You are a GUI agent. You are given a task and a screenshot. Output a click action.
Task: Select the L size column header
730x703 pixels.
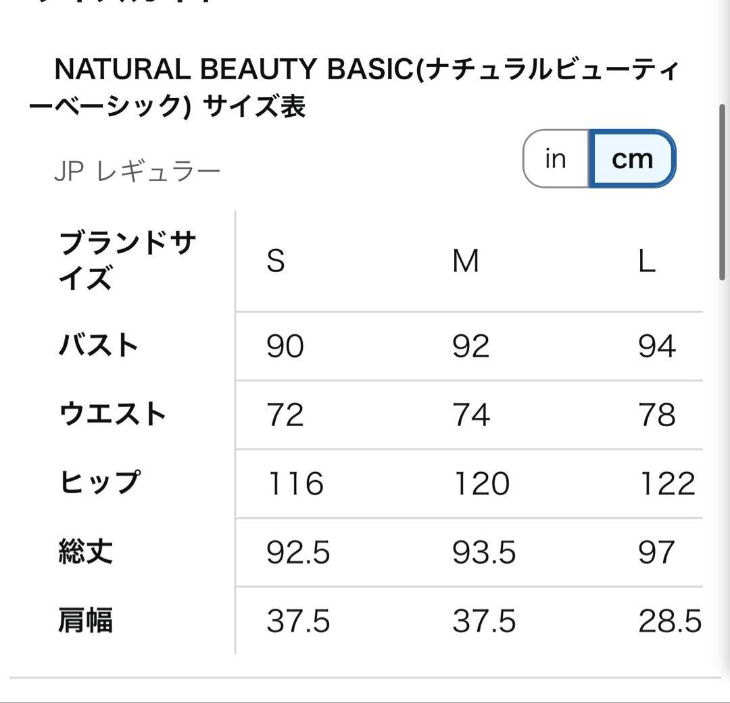[x=647, y=261]
